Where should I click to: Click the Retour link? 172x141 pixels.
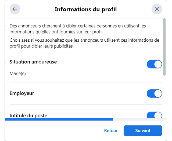click(111, 131)
